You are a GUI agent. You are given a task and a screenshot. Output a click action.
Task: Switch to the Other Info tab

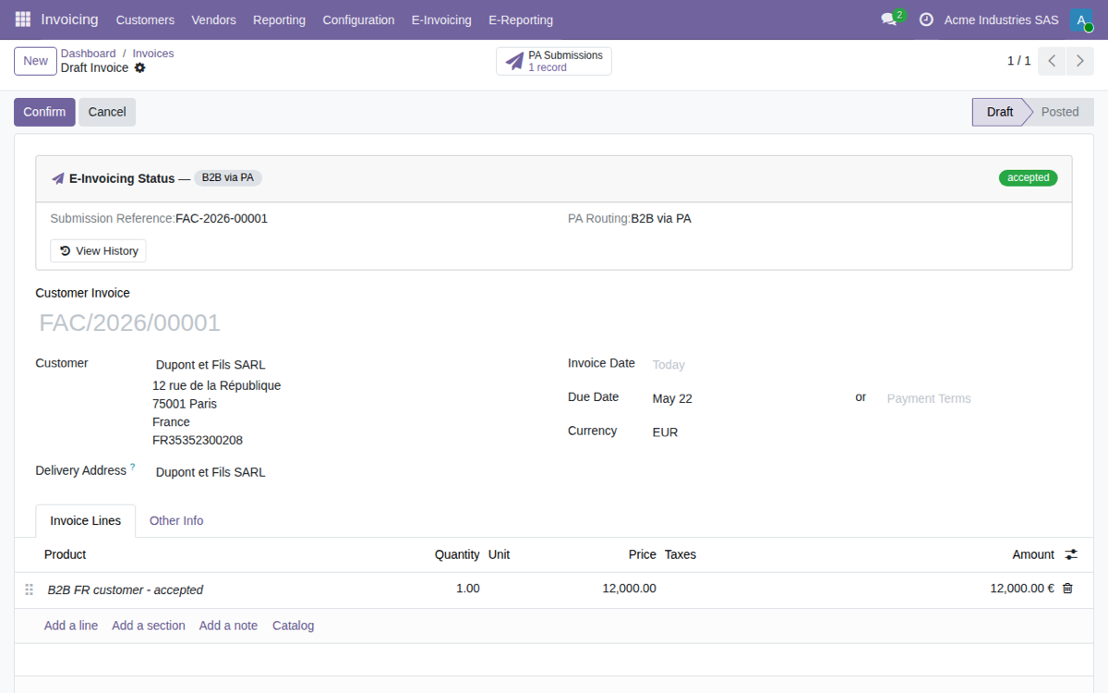click(x=176, y=521)
